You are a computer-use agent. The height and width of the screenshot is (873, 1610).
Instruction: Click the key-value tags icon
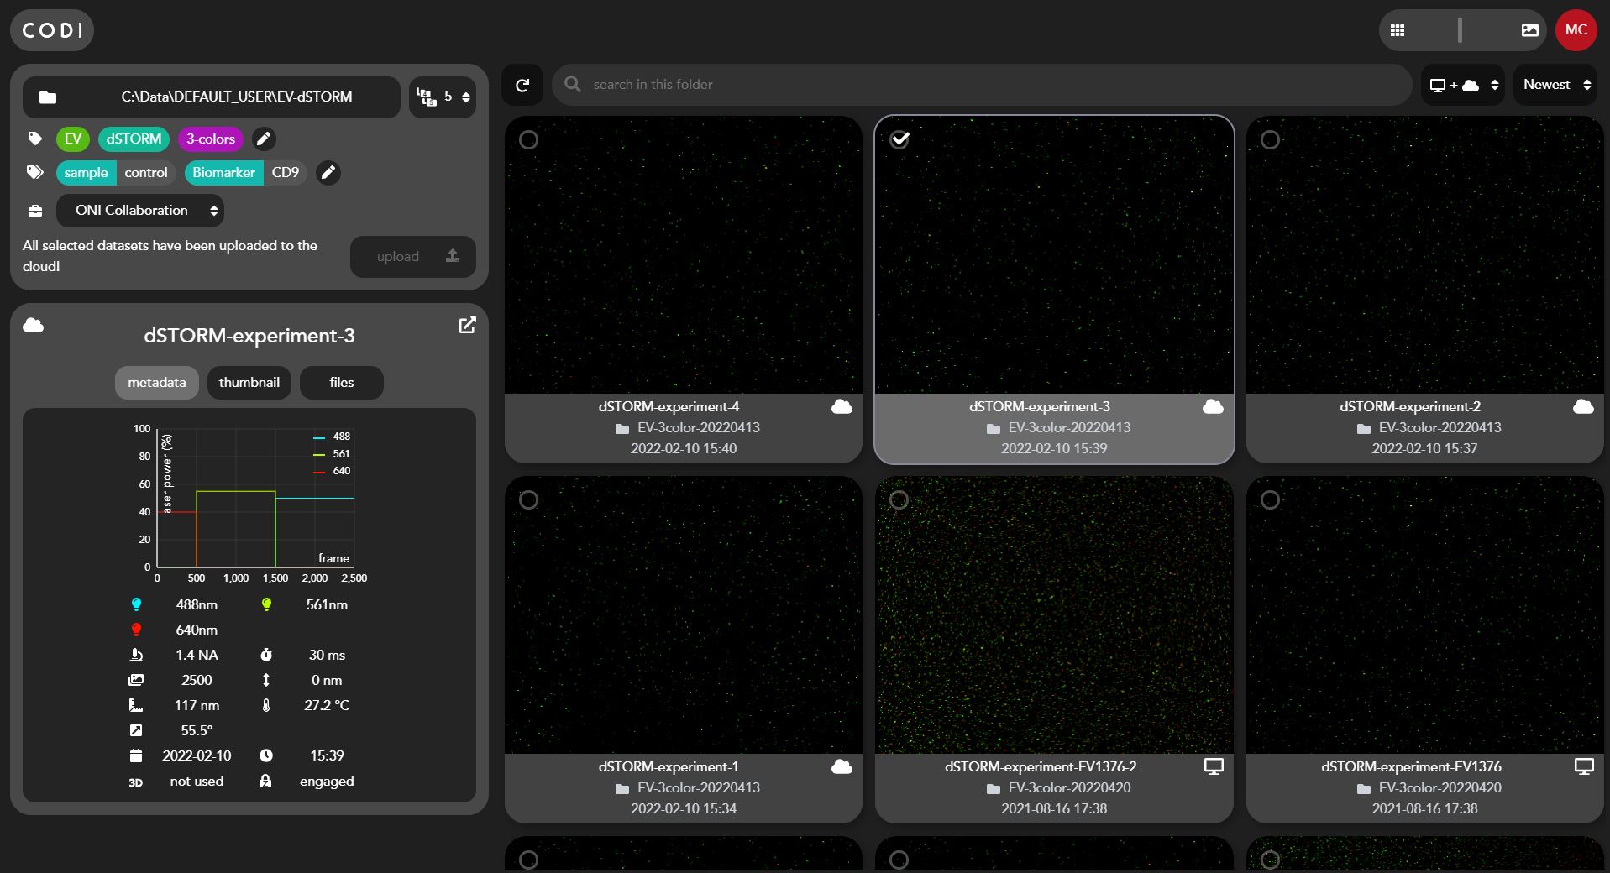click(34, 172)
